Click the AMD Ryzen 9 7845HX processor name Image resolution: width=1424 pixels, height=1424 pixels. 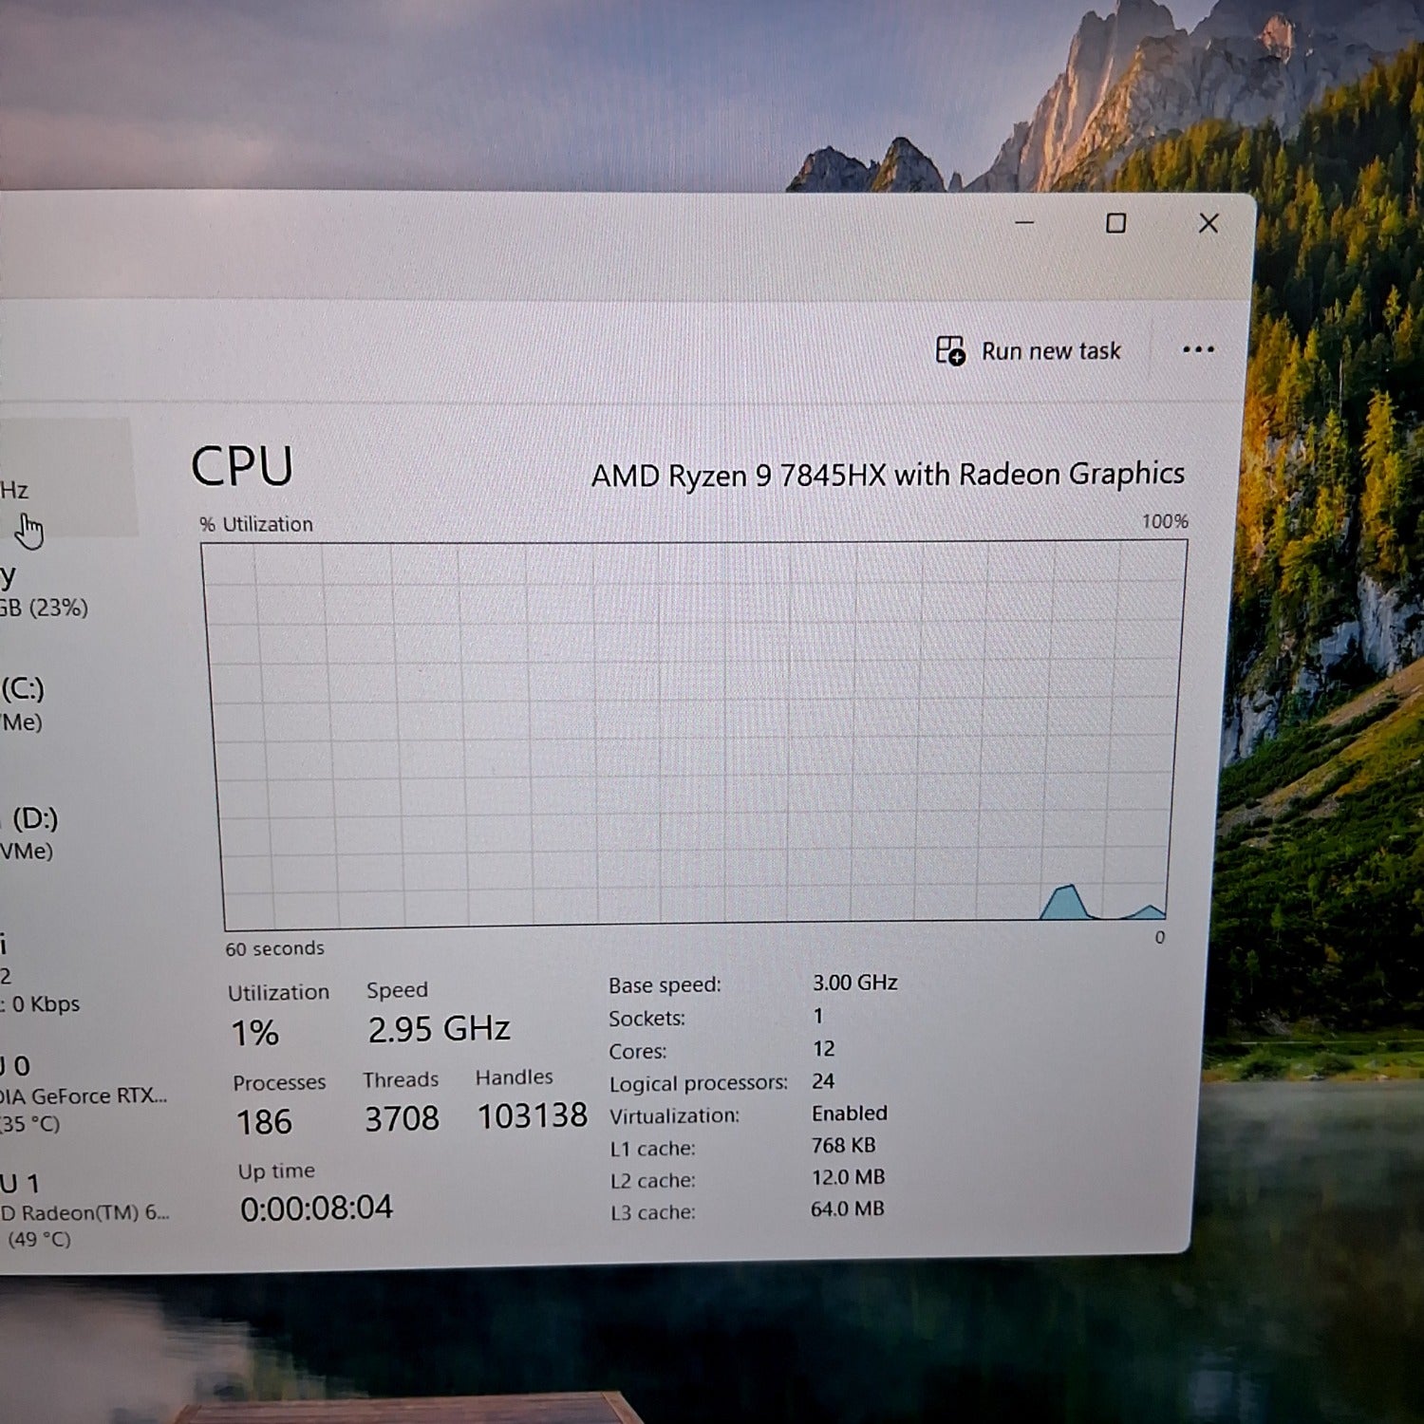pos(887,474)
